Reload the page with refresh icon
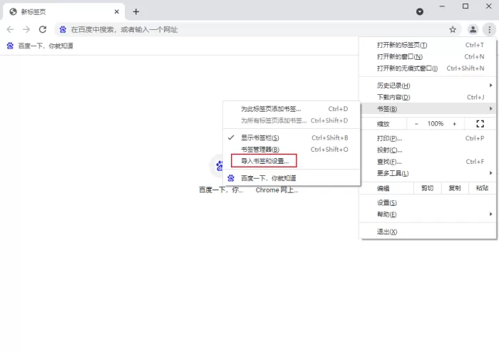Screen dimensions: 499x352 (43, 30)
